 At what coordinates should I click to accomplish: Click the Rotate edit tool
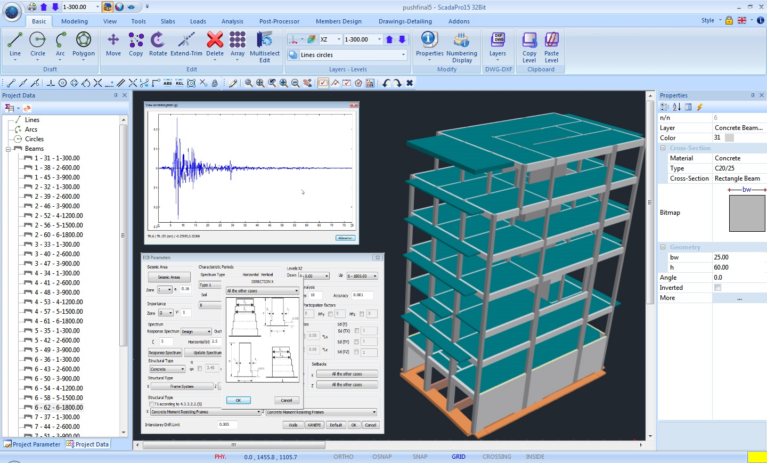[158, 44]
